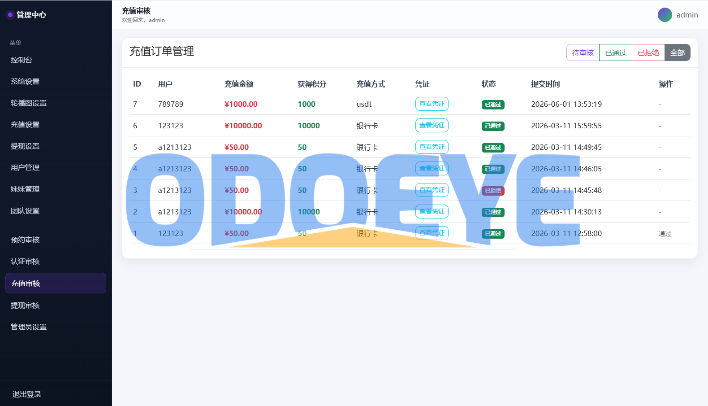The image size is (708, 406).
Task: Click the purple 管理中心 logo dot
Action: pyautogui.click(x=10, y=15)
